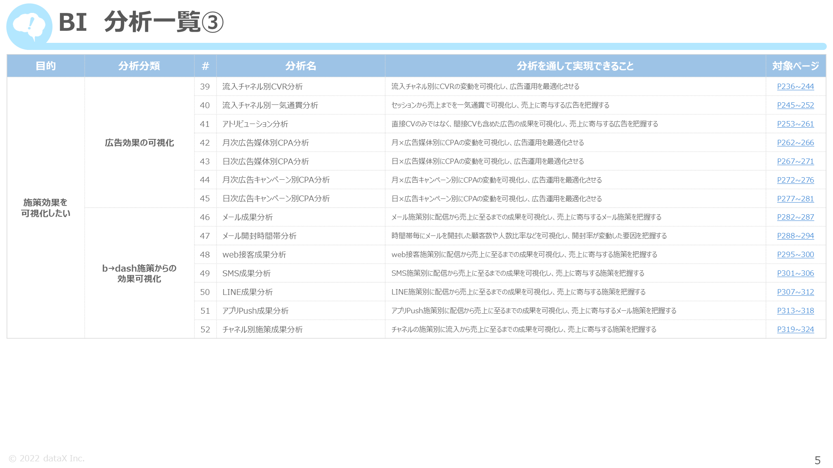Select the 目的 column header

(46, 66)
